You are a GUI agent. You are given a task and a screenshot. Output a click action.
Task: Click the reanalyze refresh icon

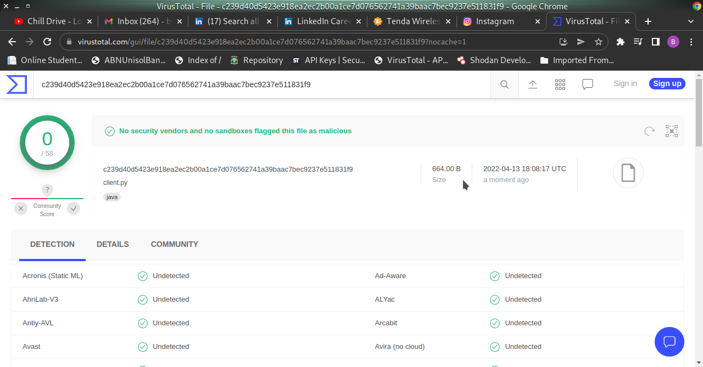pos(649,131)
